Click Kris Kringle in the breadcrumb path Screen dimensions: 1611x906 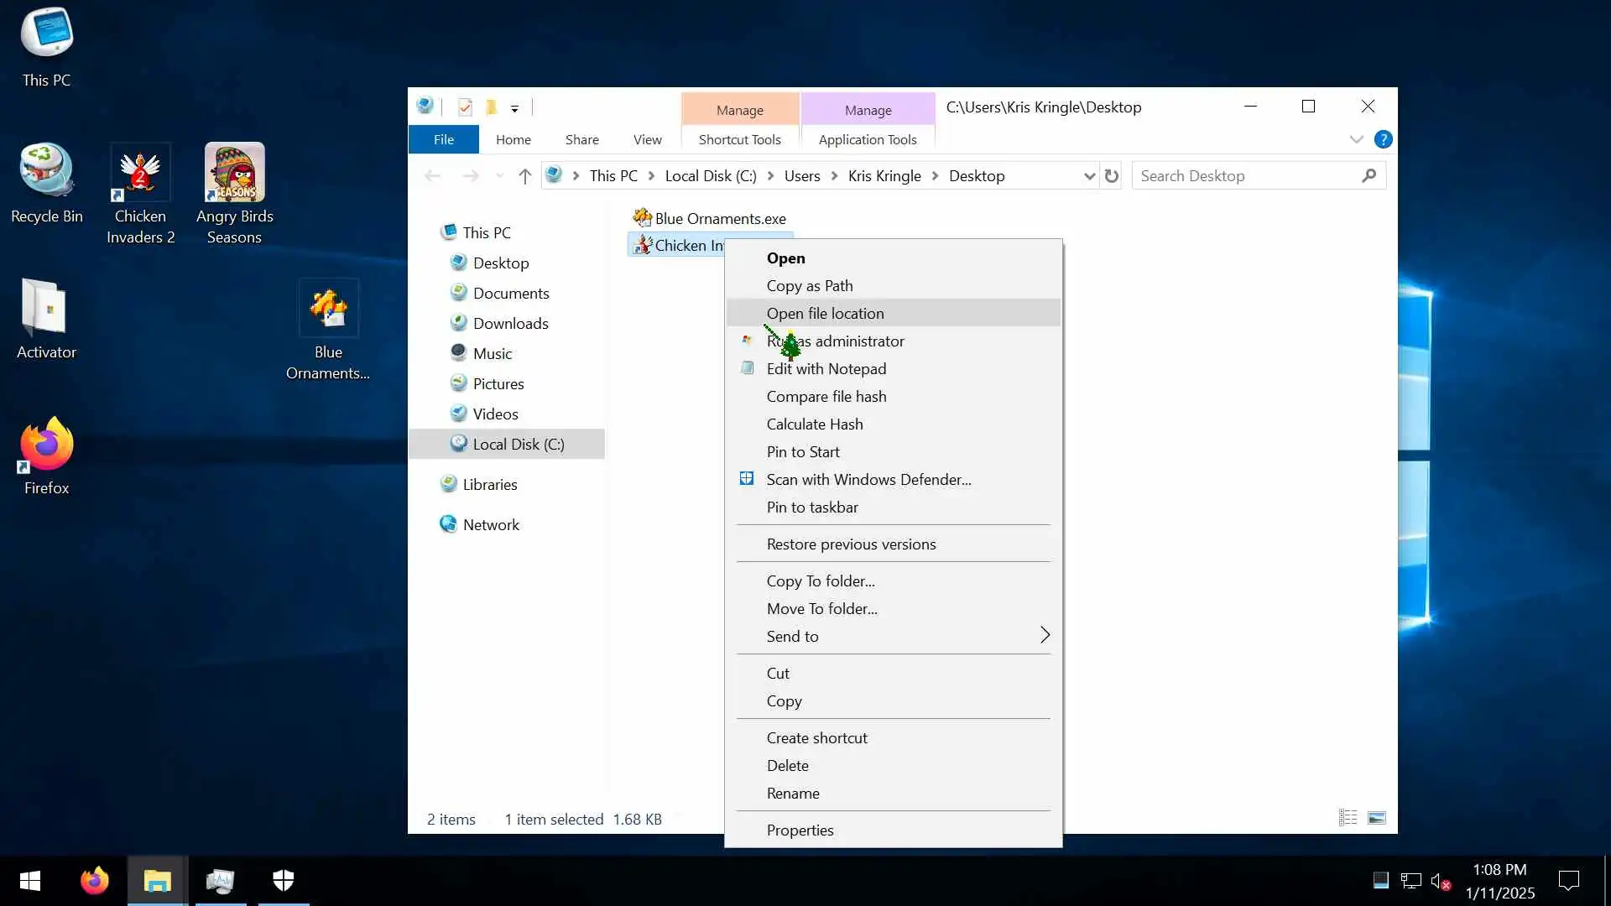884,176
